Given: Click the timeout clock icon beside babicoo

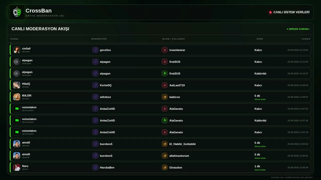Looking at the screenshot, I should coord(165,97).
